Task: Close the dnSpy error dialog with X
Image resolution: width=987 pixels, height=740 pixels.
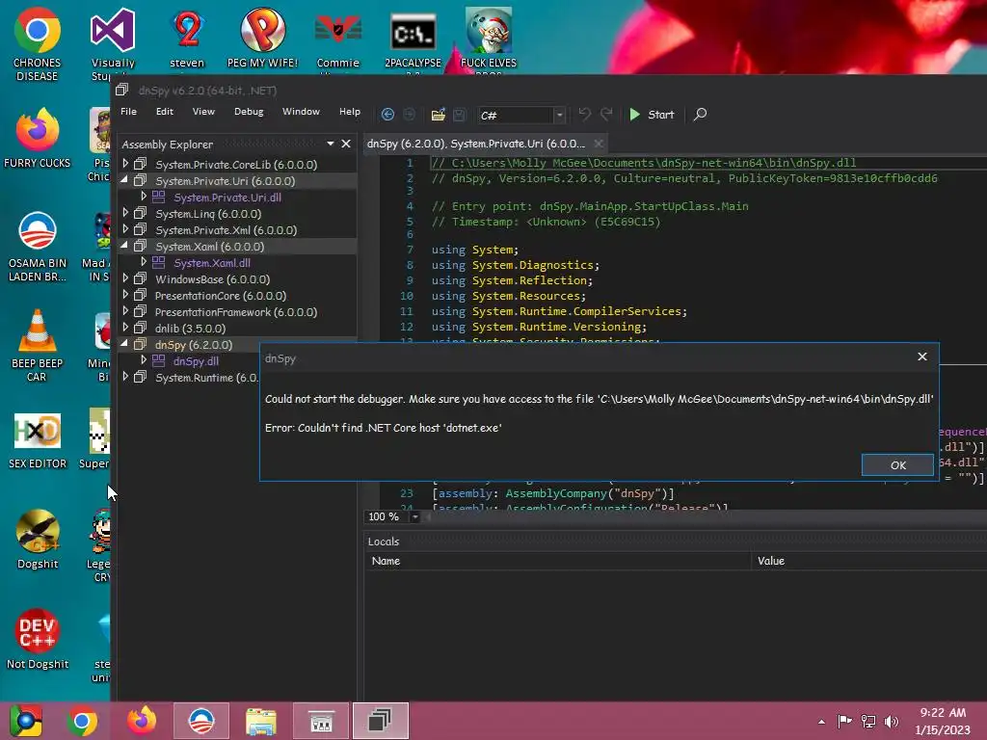Action: (x=922, y=357)
